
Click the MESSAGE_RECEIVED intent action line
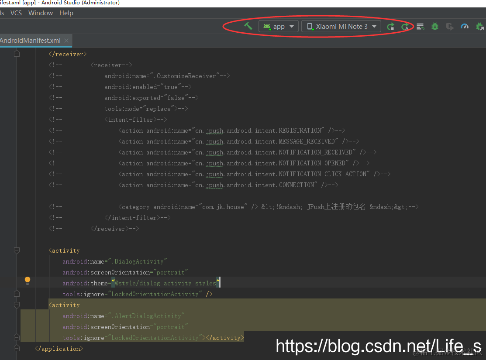(x=203, y=141)
